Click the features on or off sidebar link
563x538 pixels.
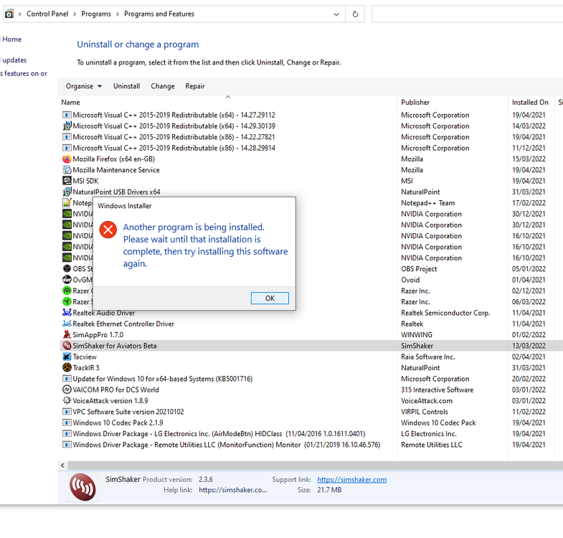pyautogui.click(x=24, y=73)
